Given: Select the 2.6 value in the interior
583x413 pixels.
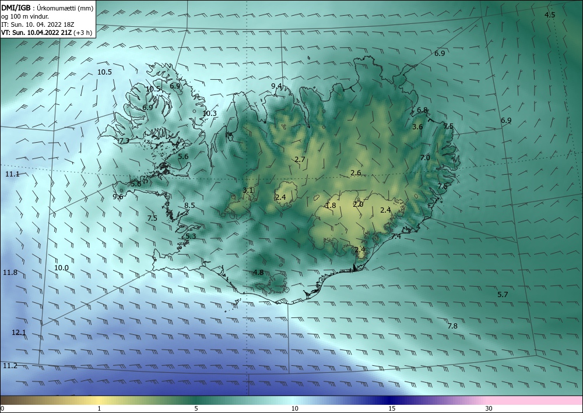Looking at the screenshot, I should click(x=356, y=172).
